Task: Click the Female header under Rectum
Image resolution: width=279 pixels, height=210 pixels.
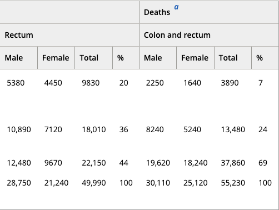Action: click(56, 58)
